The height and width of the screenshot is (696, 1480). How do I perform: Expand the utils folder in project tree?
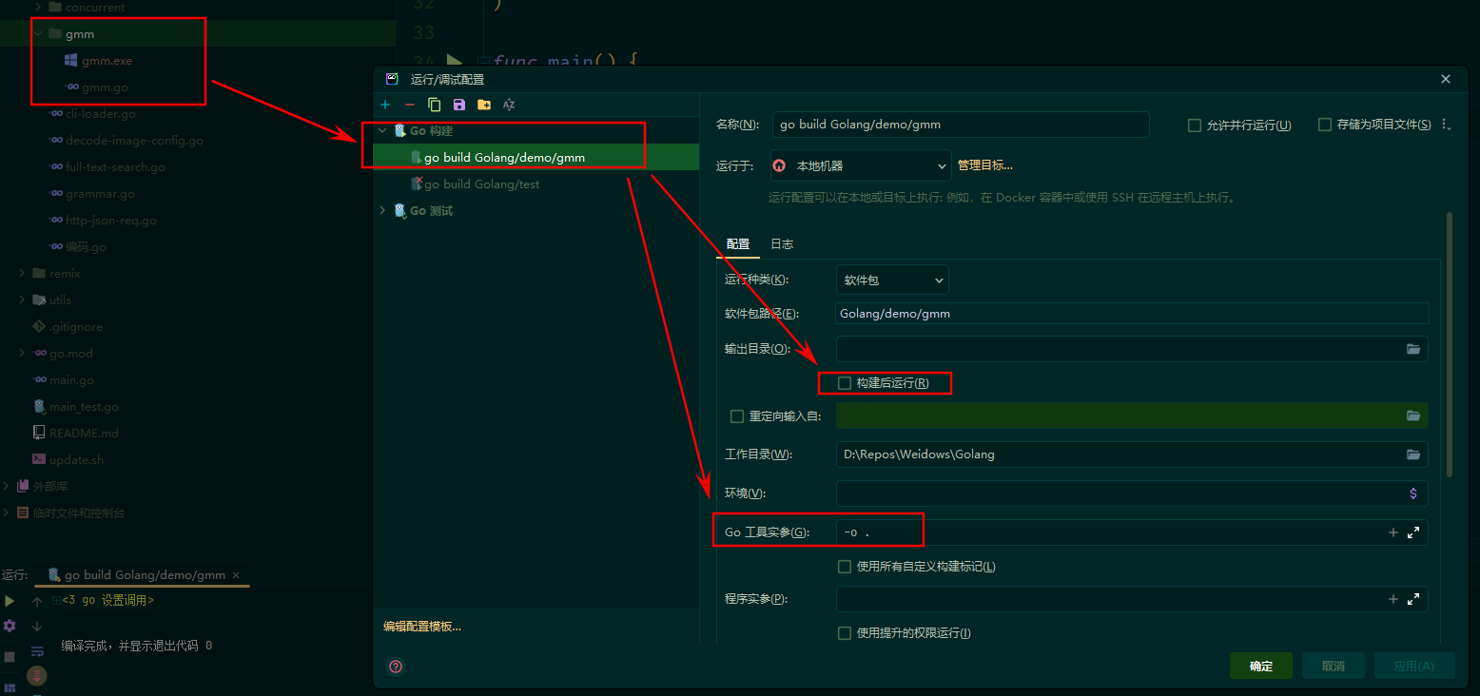[x=22, y=300]
